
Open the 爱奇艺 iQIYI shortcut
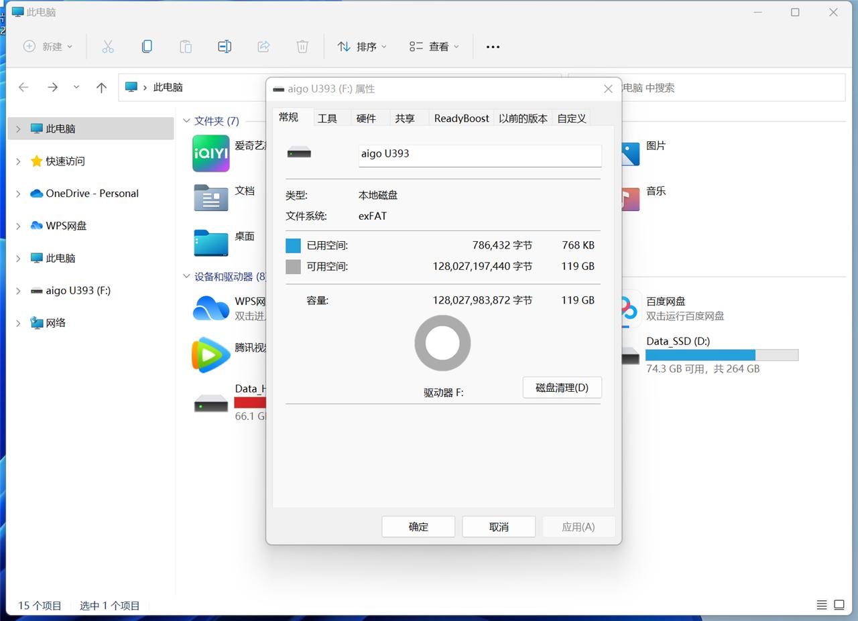pos(210,153)
